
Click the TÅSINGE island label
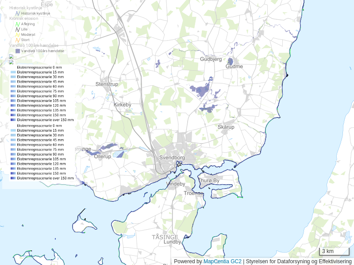tap(165, 237)
